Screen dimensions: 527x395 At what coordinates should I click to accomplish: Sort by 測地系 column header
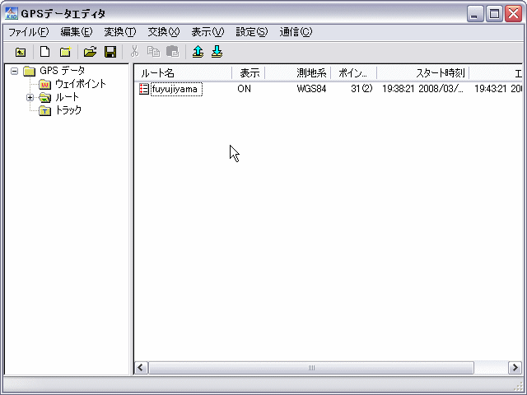point(298,73)
